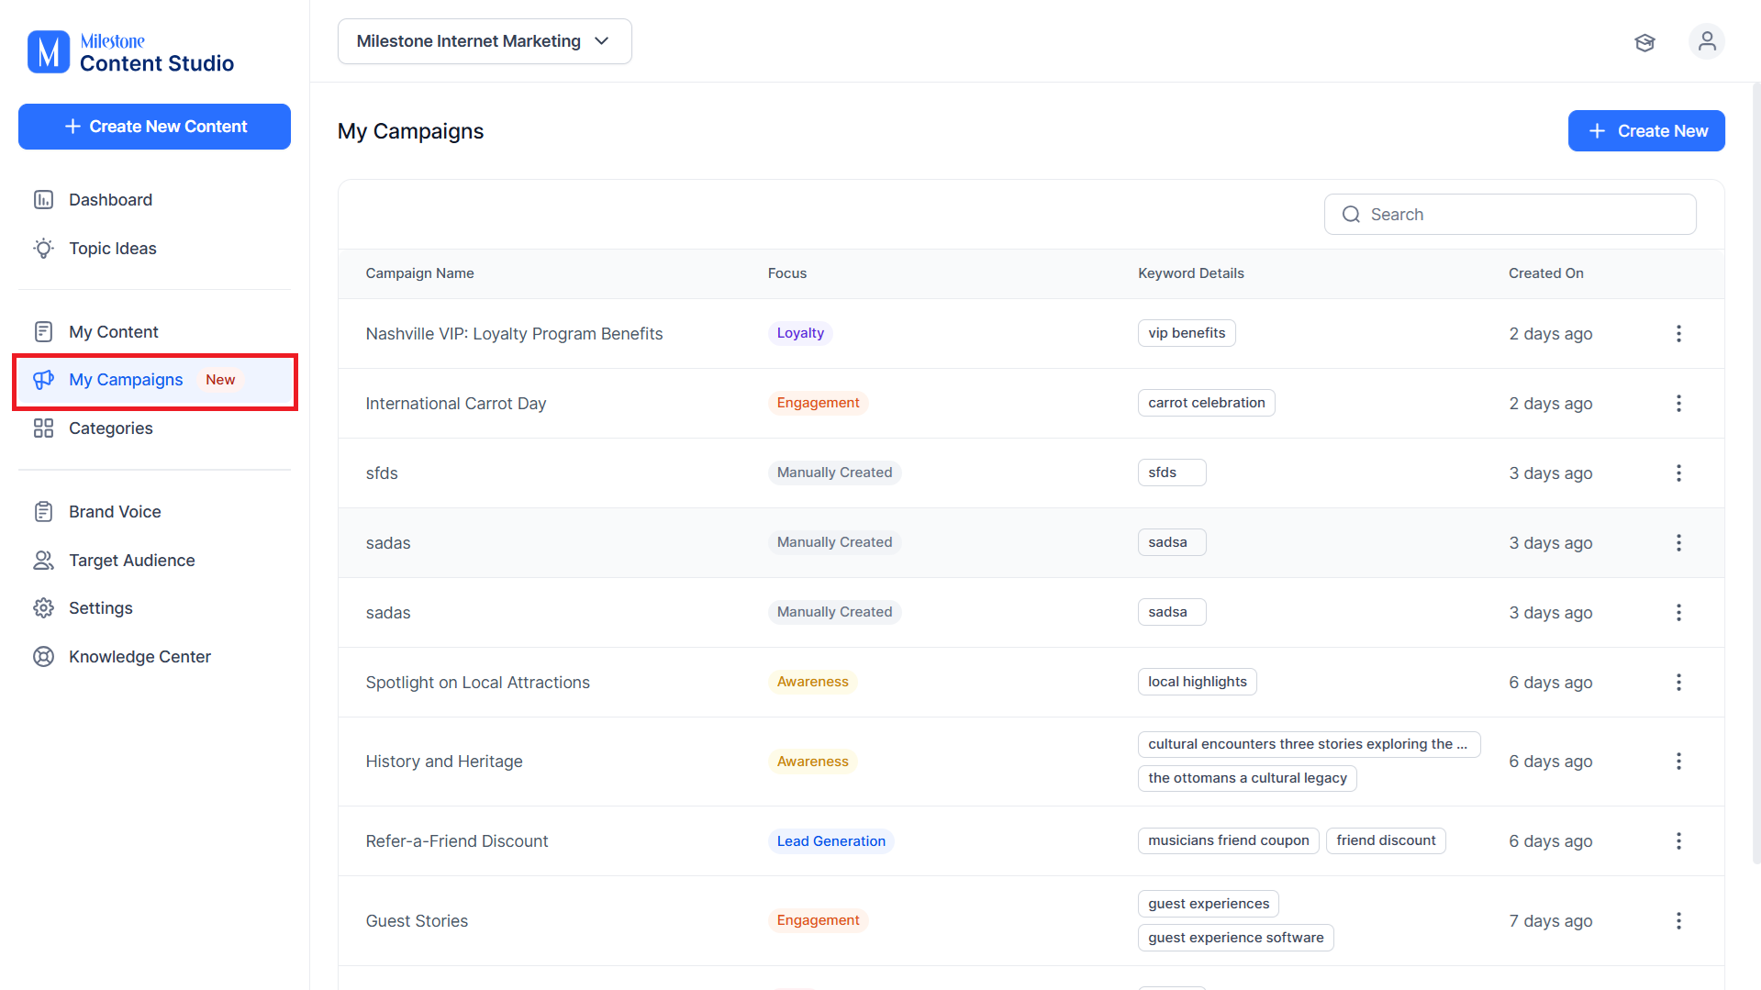Open the Refer-a-Friend Discount campaign

(x=457, y=841)
